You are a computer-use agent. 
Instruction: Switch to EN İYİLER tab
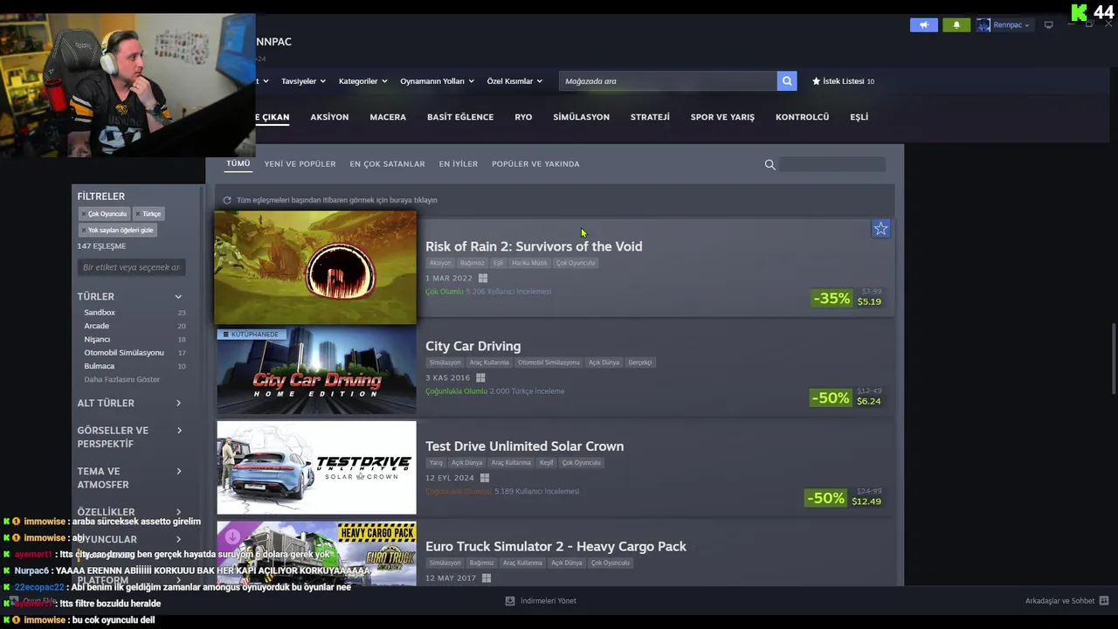[458, 164]
